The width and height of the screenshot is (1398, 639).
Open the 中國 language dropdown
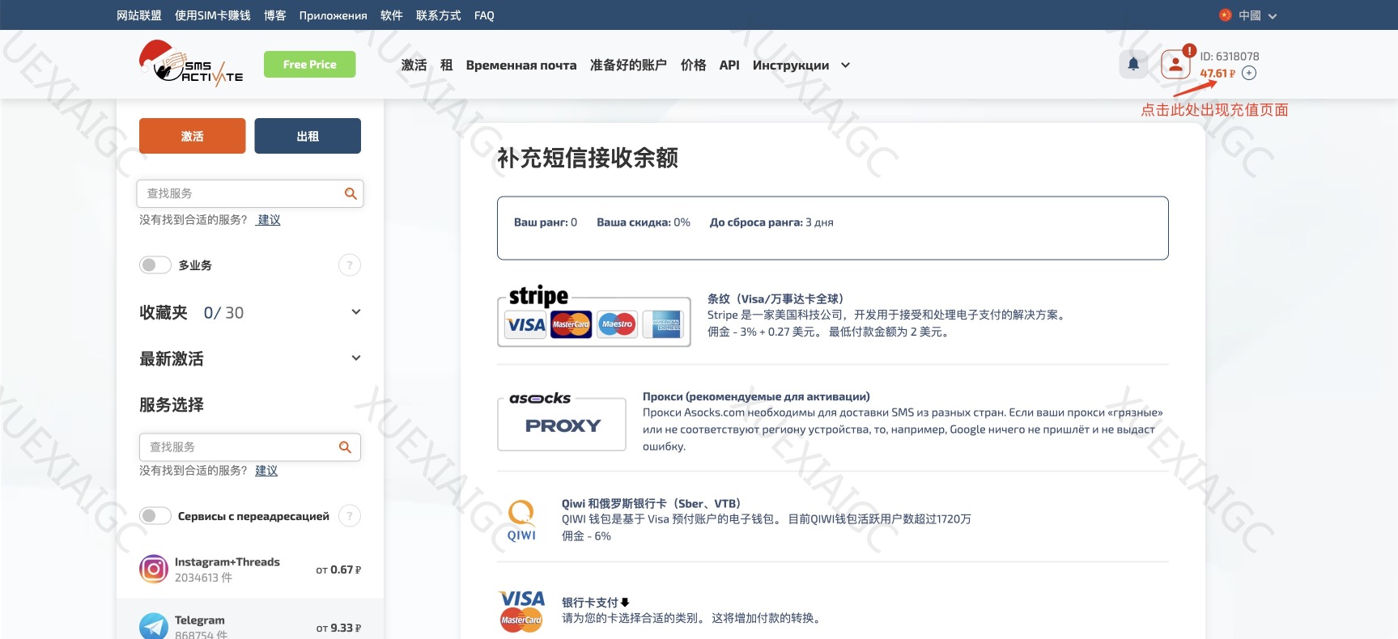[1248, 15]
